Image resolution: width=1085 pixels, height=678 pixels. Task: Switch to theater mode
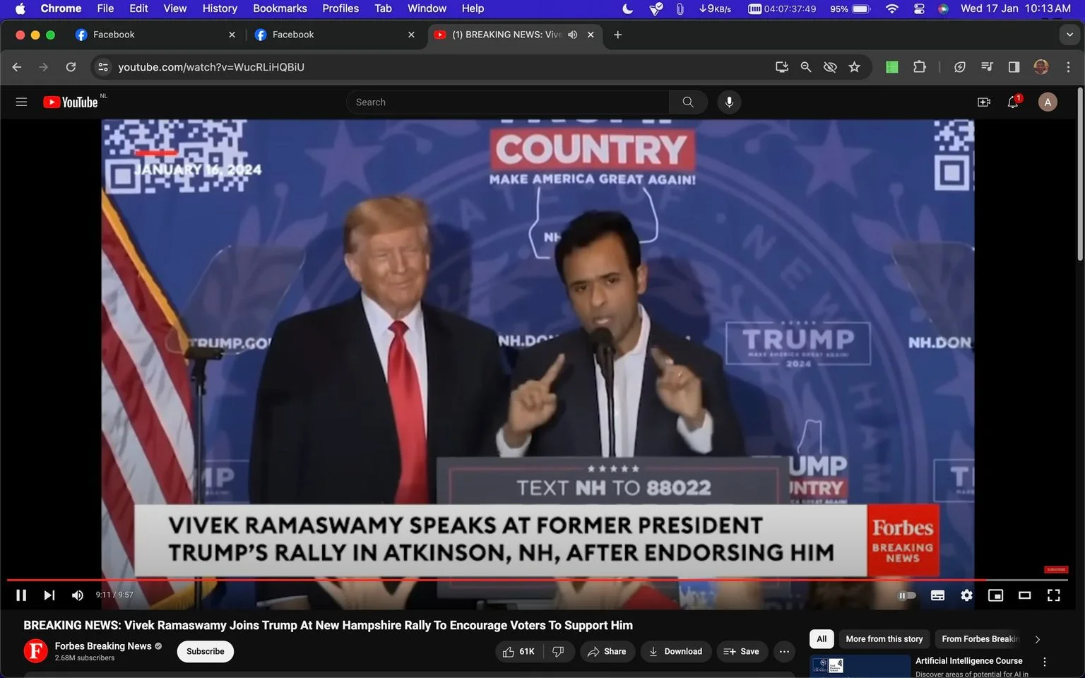[1024, 595]
